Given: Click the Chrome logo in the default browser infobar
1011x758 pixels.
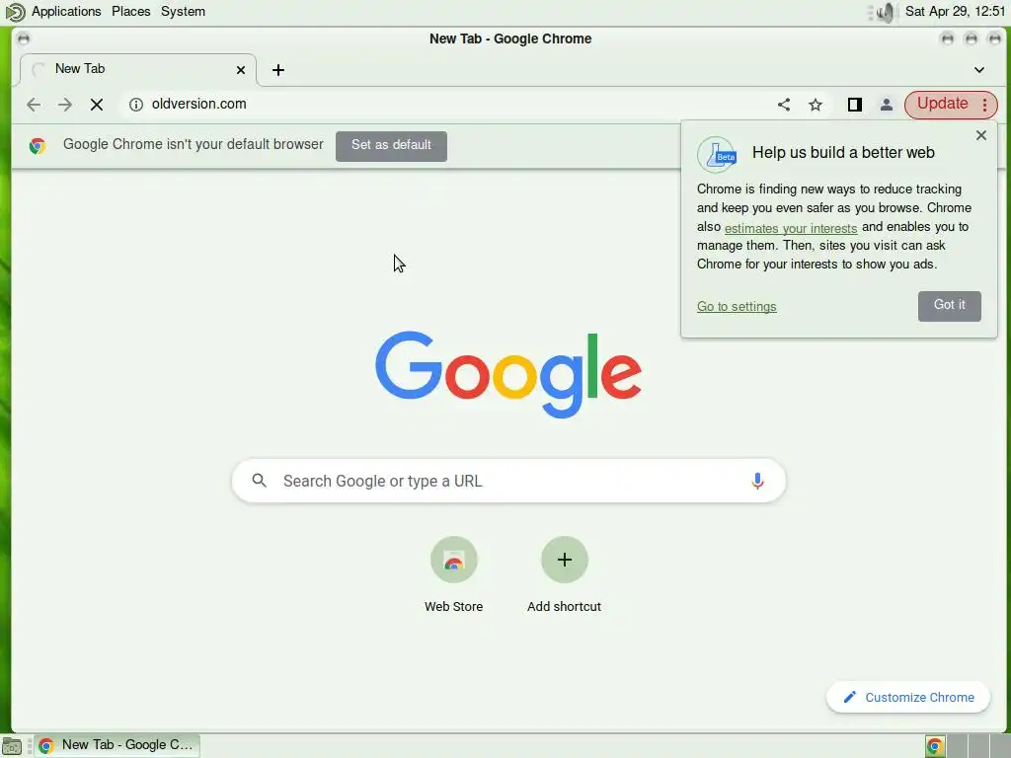Looking at the screenshot, I should point(38,146).
